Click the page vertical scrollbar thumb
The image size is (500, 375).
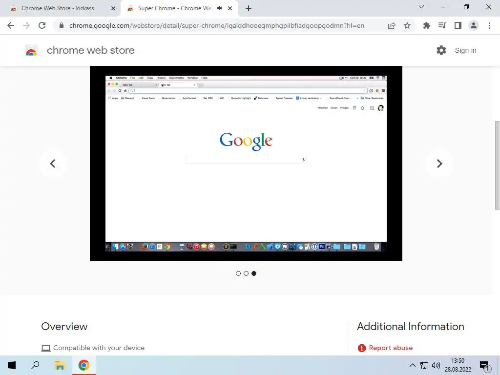coord(497,165)
